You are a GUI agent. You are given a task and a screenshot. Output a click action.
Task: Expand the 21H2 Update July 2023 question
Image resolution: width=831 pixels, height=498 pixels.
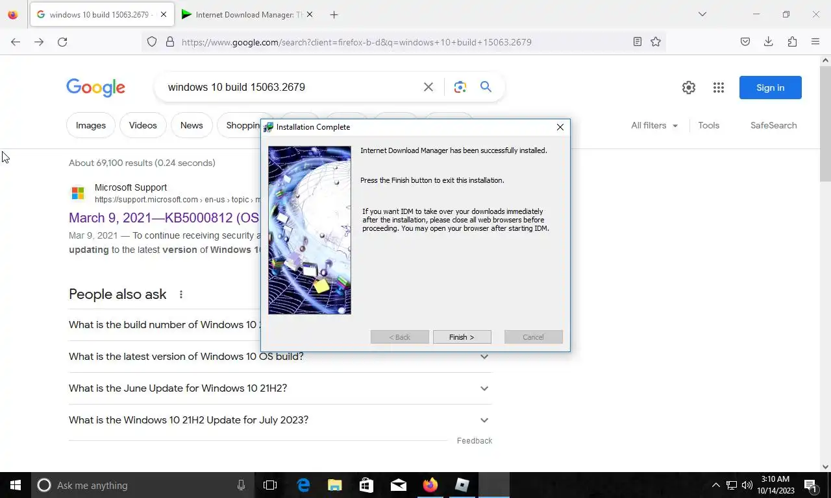pyautogui.click(x=280, y=420)
